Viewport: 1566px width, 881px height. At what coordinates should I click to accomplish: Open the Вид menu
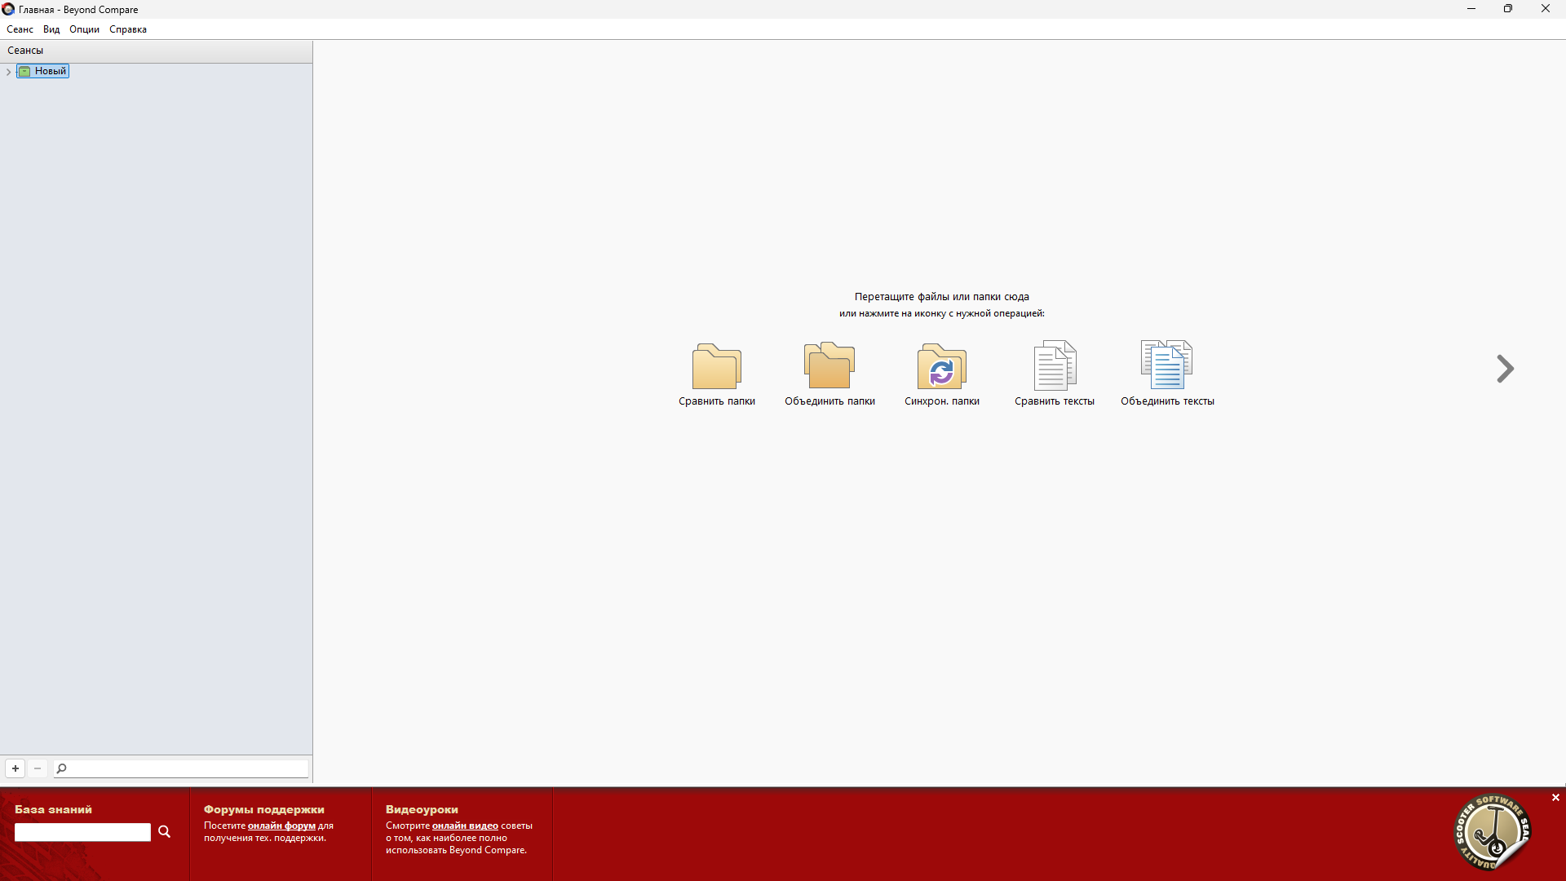coord(51,29)
